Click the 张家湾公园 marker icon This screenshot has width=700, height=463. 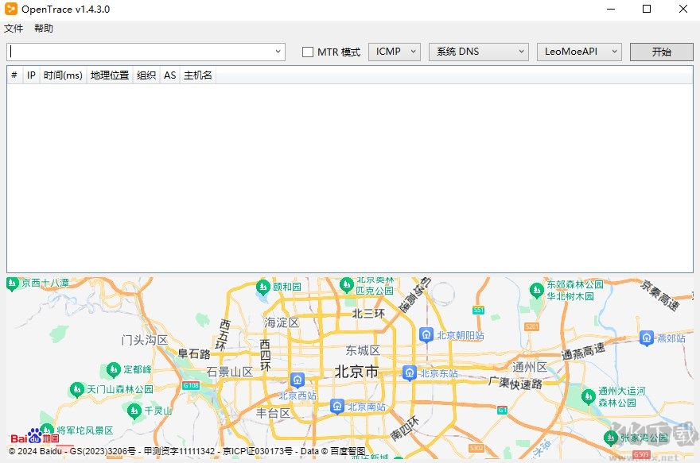coord(611,438)
